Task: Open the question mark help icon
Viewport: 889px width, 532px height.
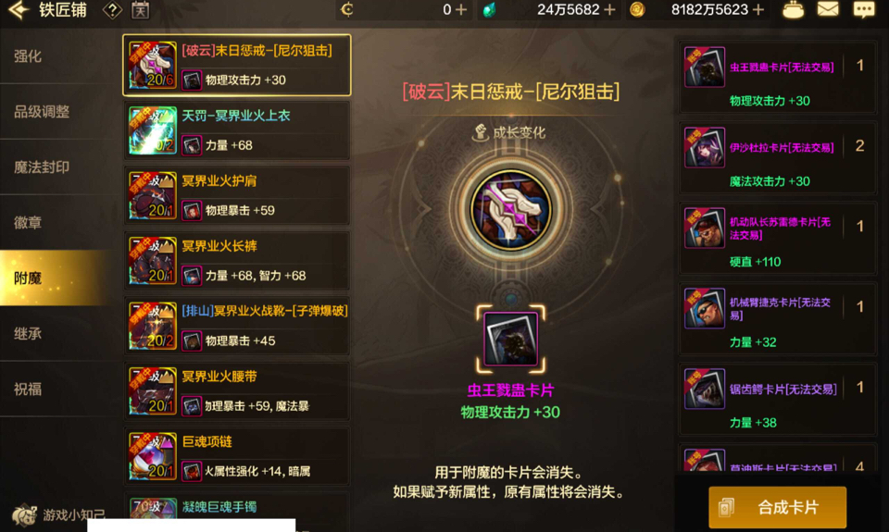Action: coord(112,9)
